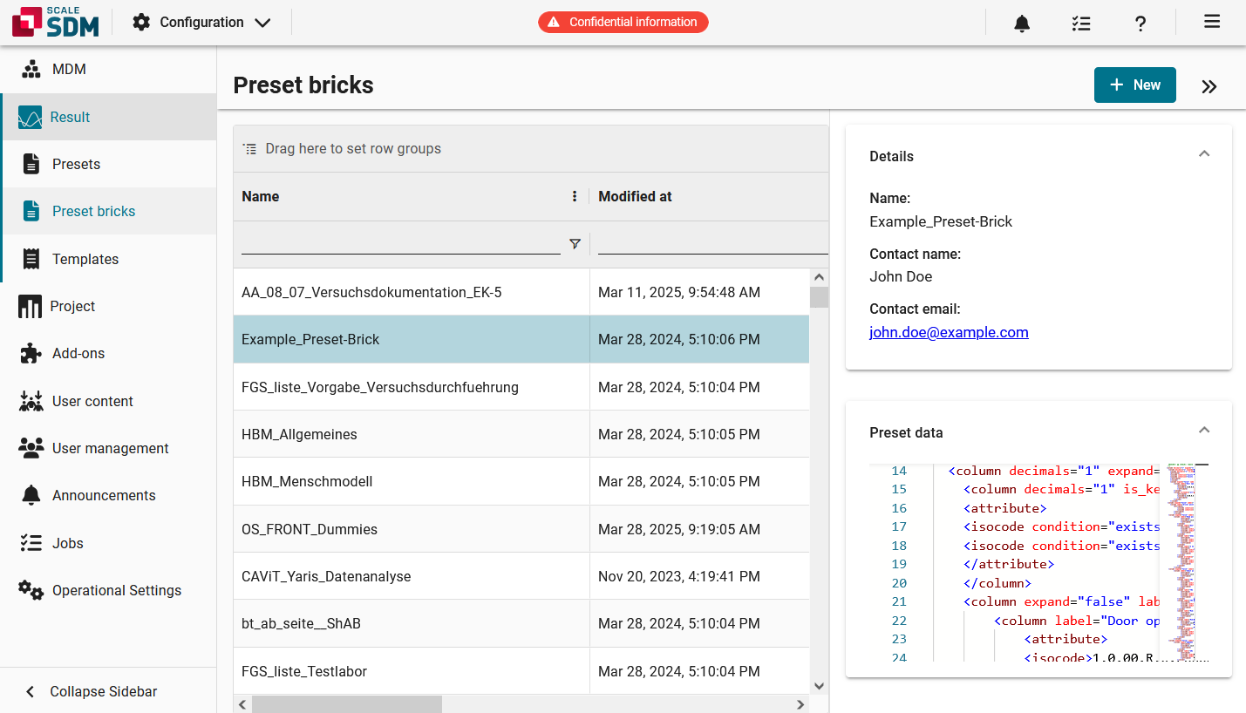
Task: Click the Confidential information badge
Action: tap(623, 22)
